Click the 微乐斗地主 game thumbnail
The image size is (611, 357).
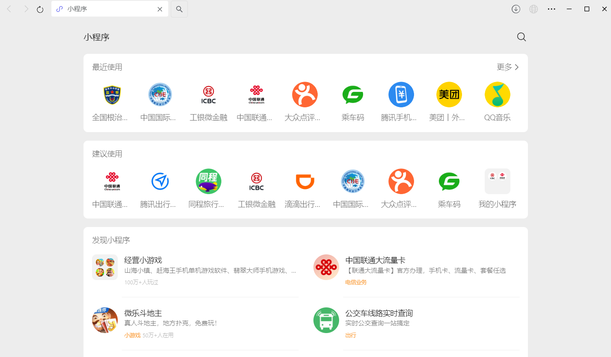click(105, 320)
